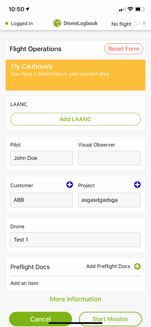
Task: Tap the Wi-Fi icon in status bar
Action: [130, 9]
